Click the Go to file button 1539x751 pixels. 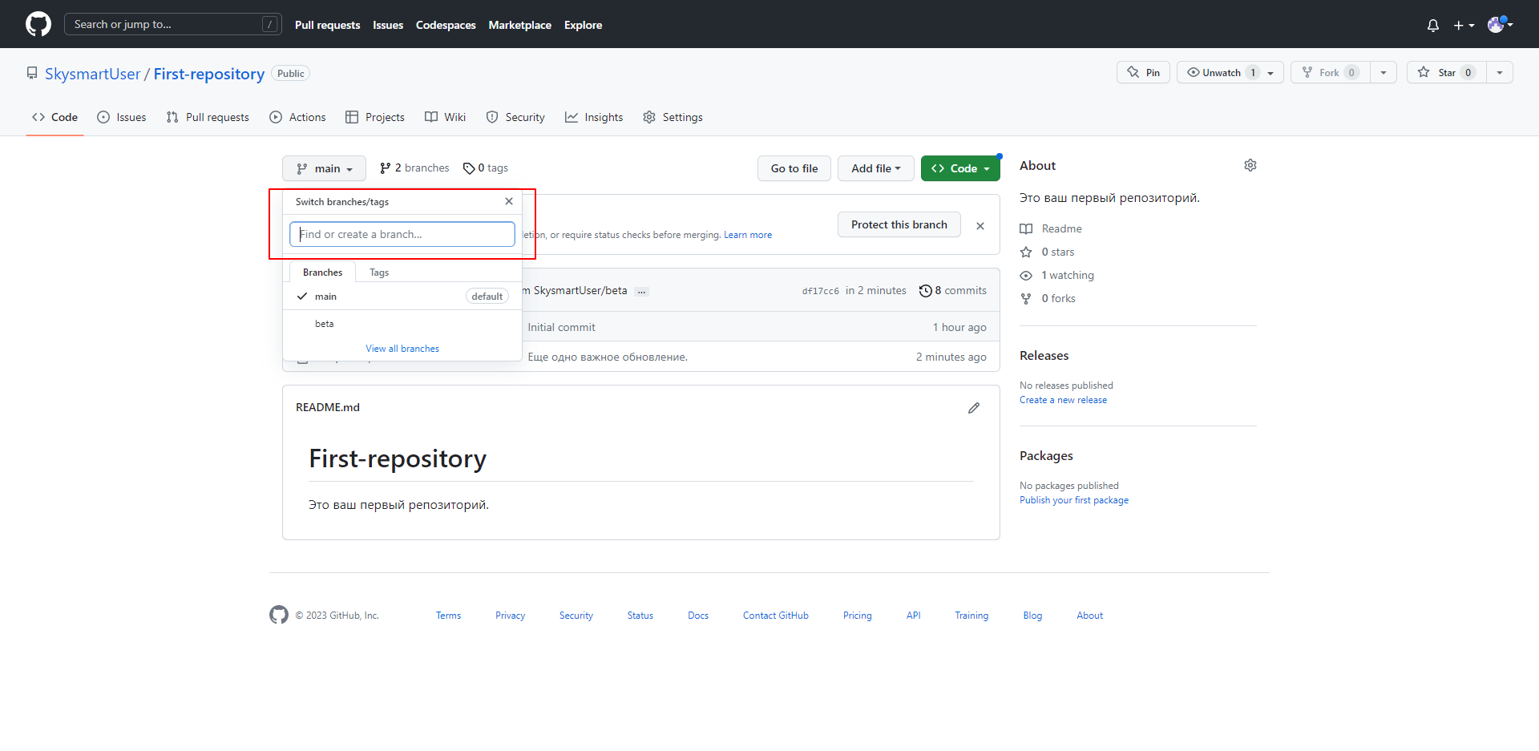click(x=794, y=168)
